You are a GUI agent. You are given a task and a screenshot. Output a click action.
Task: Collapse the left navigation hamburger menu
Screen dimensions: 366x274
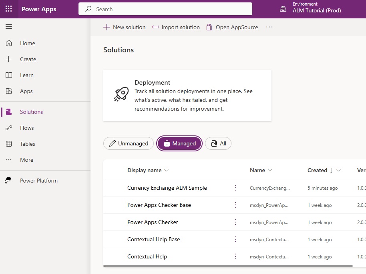tap(9, 26)
